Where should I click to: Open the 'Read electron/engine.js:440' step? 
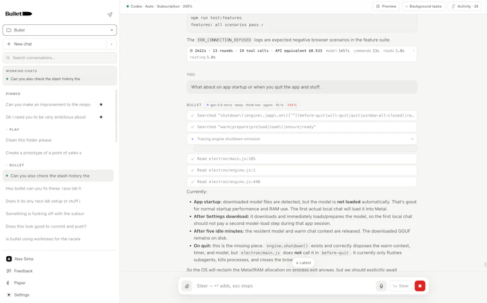[x=302, y=182]
